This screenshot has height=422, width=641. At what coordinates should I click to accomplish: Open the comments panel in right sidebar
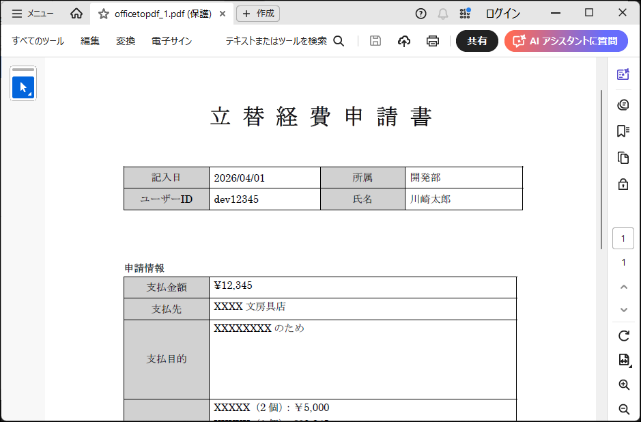[x=623, y=104]
